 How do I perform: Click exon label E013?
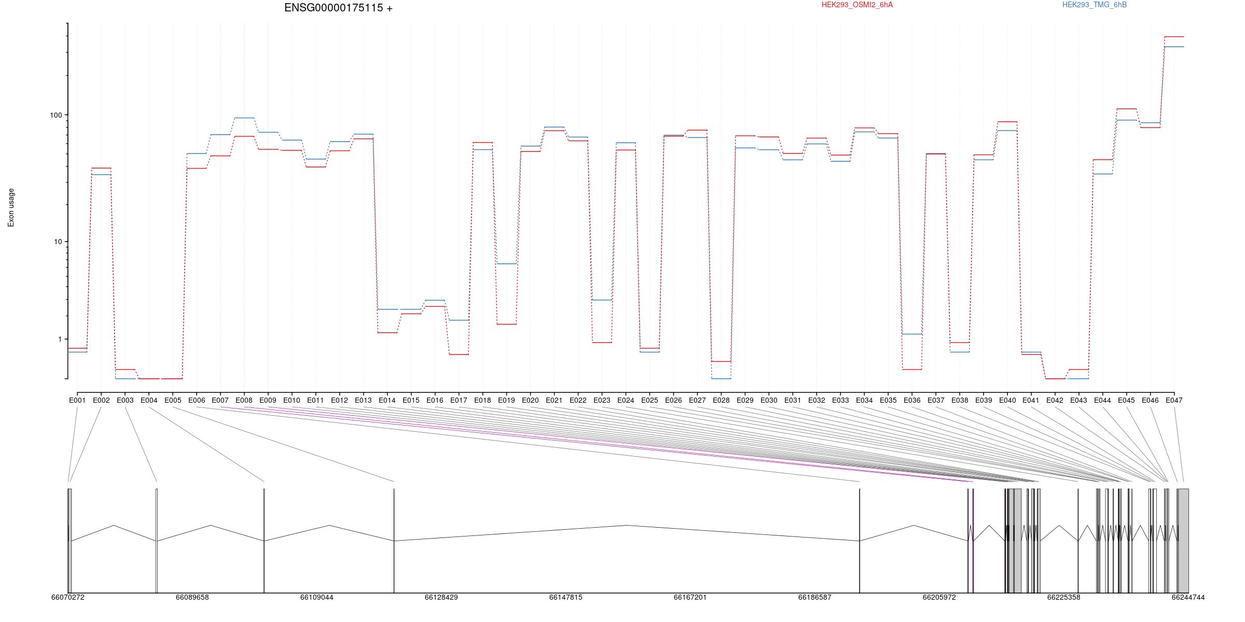click(364, 400)
